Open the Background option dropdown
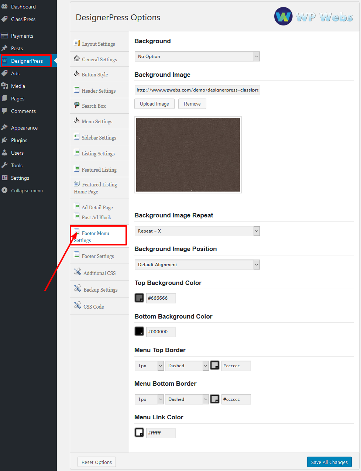361x471 pixels. [197, 56]
